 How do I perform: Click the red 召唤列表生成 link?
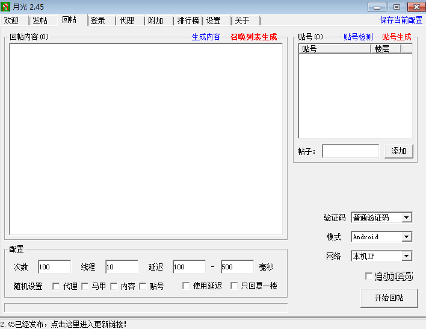click(x=253, y=37)
